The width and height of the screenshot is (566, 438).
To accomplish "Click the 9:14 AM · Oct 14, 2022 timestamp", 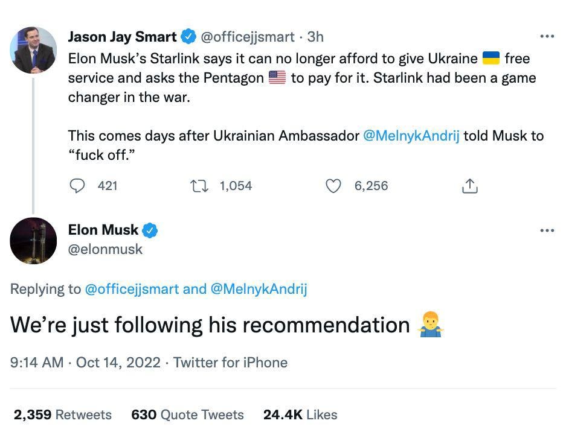I will pyautogui.click(x=86, y=363).
